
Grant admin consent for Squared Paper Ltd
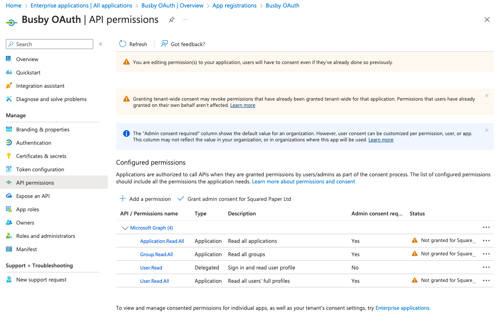click(234, 199)
